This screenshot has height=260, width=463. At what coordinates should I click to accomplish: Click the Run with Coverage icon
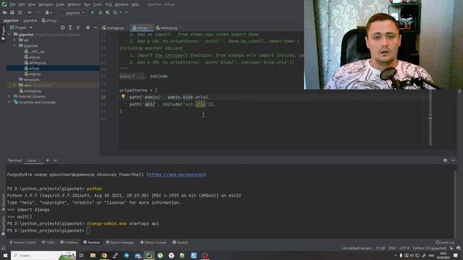click(x=108, y=13)
